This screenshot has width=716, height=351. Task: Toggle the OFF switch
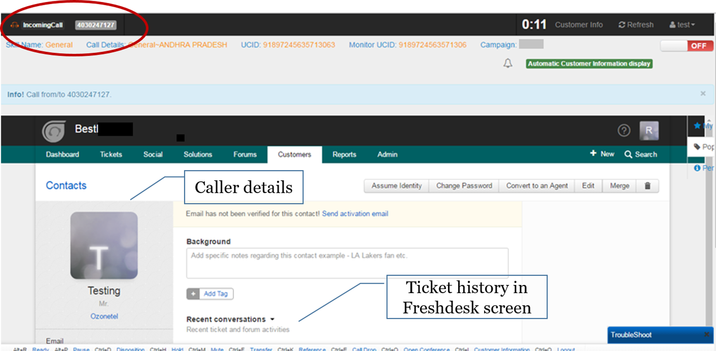[x=687, y=46]
